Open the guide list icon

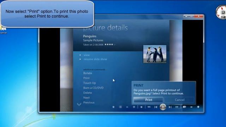tap(120, 107)
